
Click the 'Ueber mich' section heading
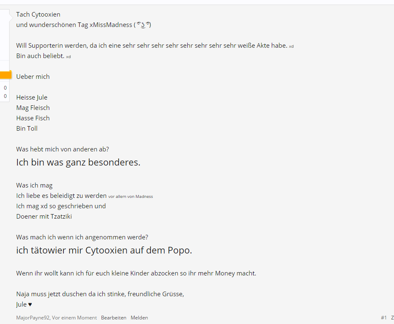coord(33,77)
